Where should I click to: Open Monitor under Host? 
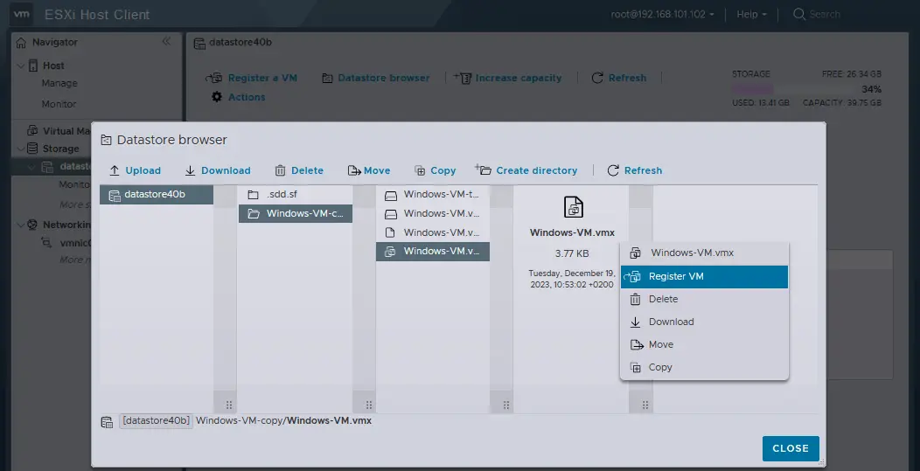tap(59, 104)
